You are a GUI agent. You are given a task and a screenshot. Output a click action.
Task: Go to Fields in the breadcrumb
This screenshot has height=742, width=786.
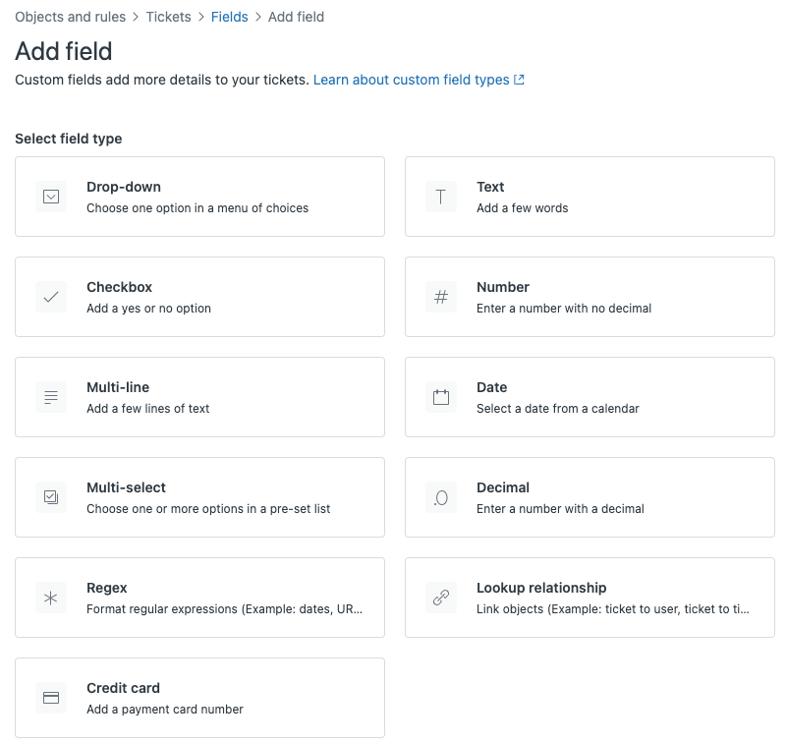click(x=230, y=17)
